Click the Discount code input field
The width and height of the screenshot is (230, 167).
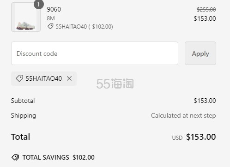click(95, 53)
